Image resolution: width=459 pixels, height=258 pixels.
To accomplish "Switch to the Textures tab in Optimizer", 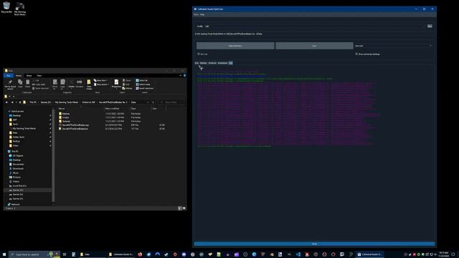I will (x=212, y=63).
